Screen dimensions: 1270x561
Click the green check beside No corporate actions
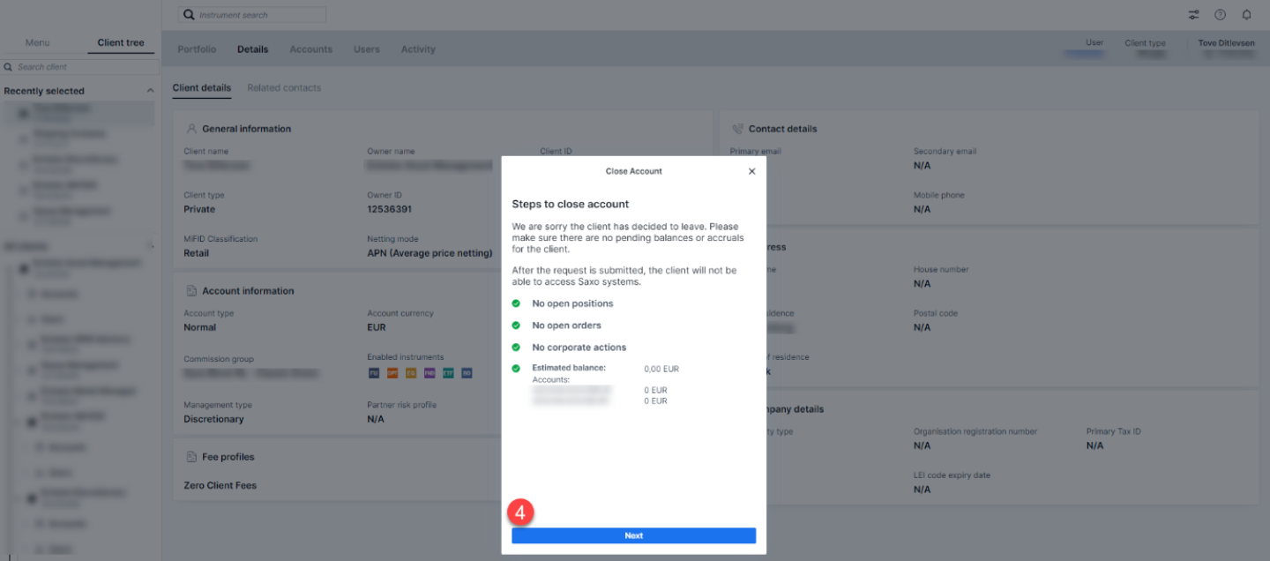pos(516,348)
